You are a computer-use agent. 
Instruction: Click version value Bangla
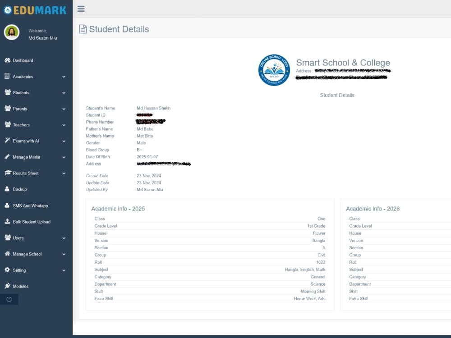[x=319, y=240]
